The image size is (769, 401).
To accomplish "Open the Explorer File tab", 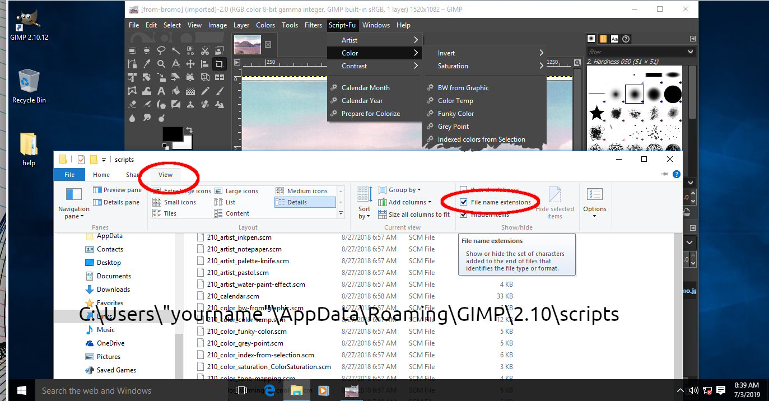I will tap(69, 175).
